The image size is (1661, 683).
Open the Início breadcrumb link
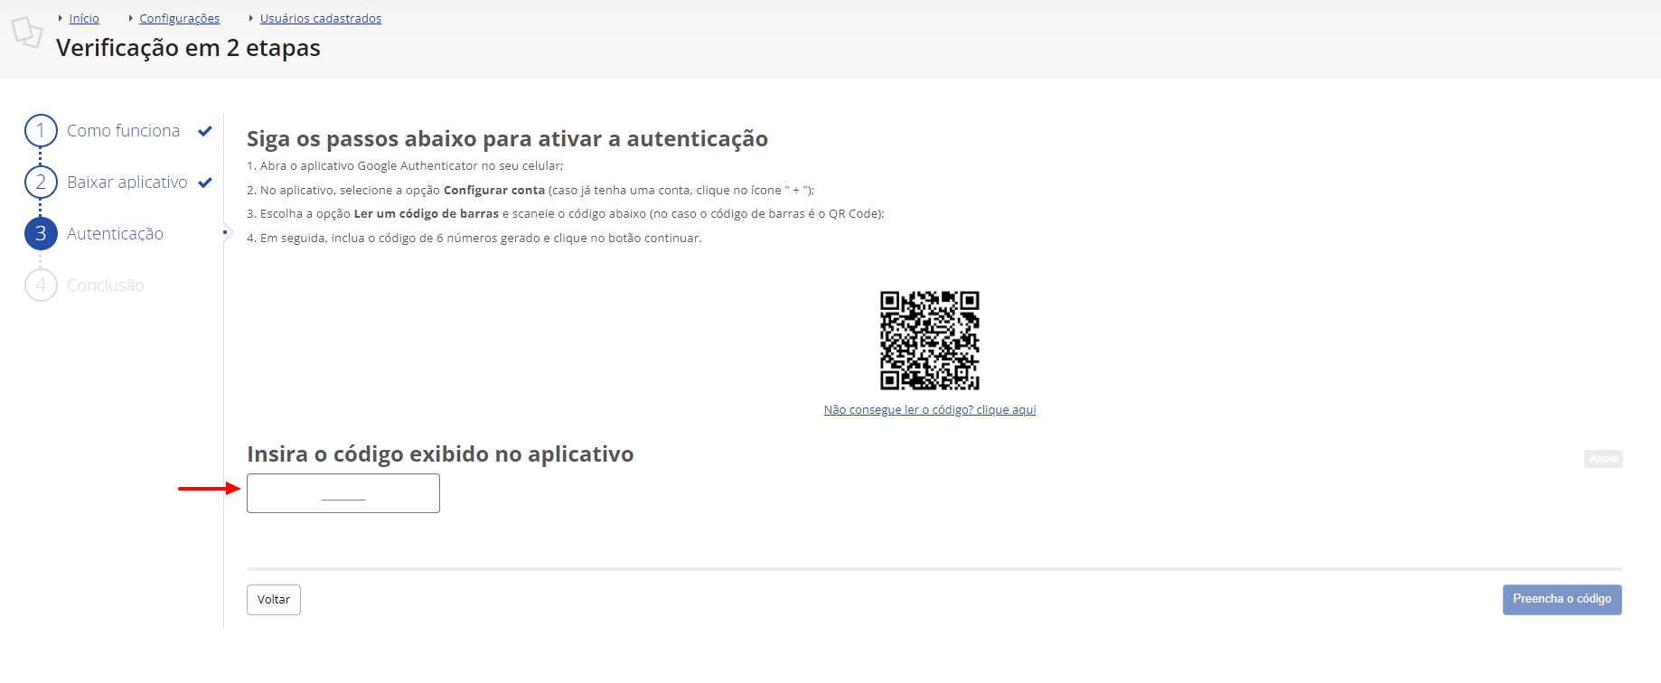tap(84, 18)
